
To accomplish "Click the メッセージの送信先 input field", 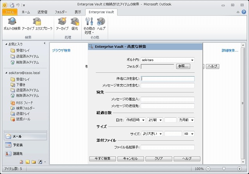I will coord(168,106).
